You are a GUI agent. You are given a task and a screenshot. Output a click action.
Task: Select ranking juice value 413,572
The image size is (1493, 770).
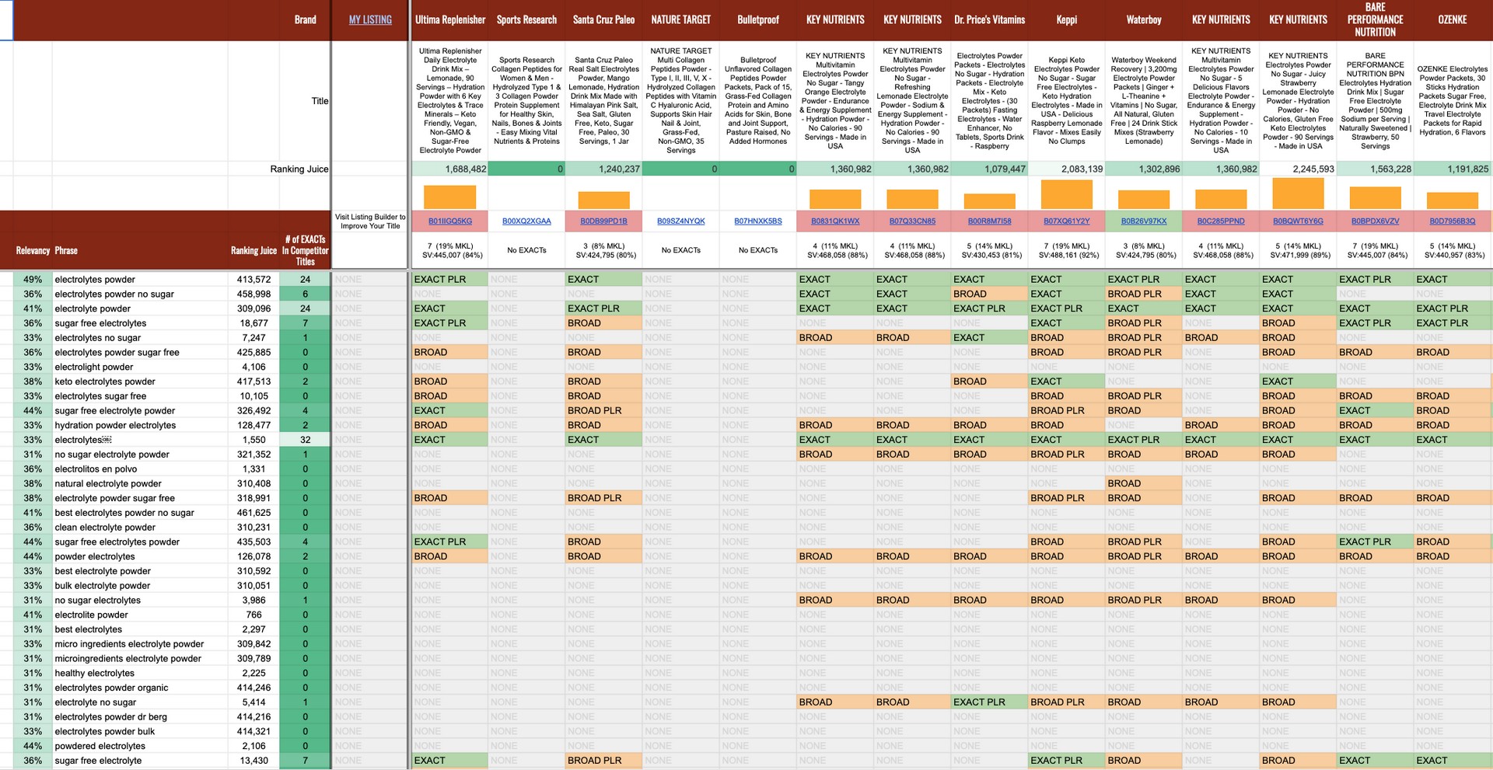[254, 280]
